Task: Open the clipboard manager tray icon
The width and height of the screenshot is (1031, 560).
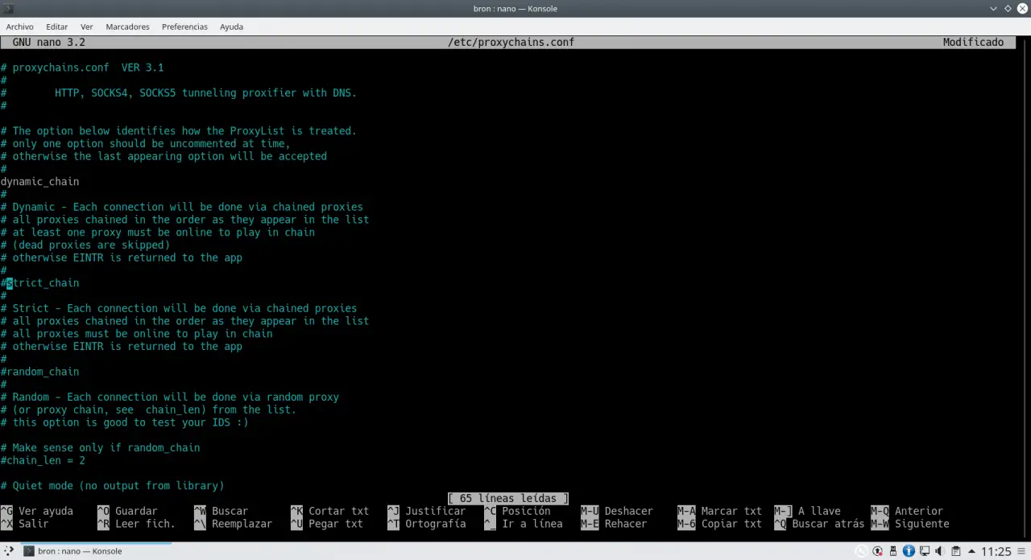Action: click(955, 551)
